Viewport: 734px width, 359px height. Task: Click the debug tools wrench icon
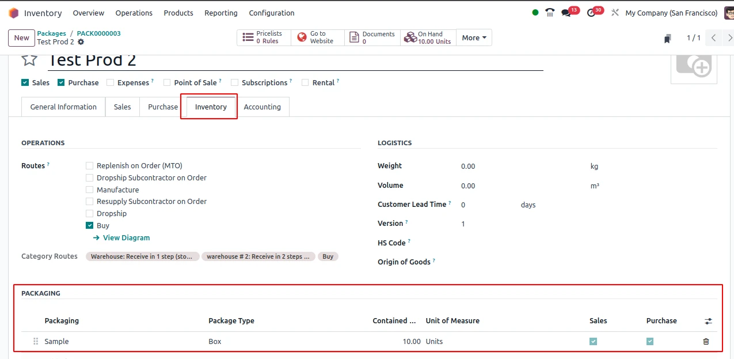(615, 13)
